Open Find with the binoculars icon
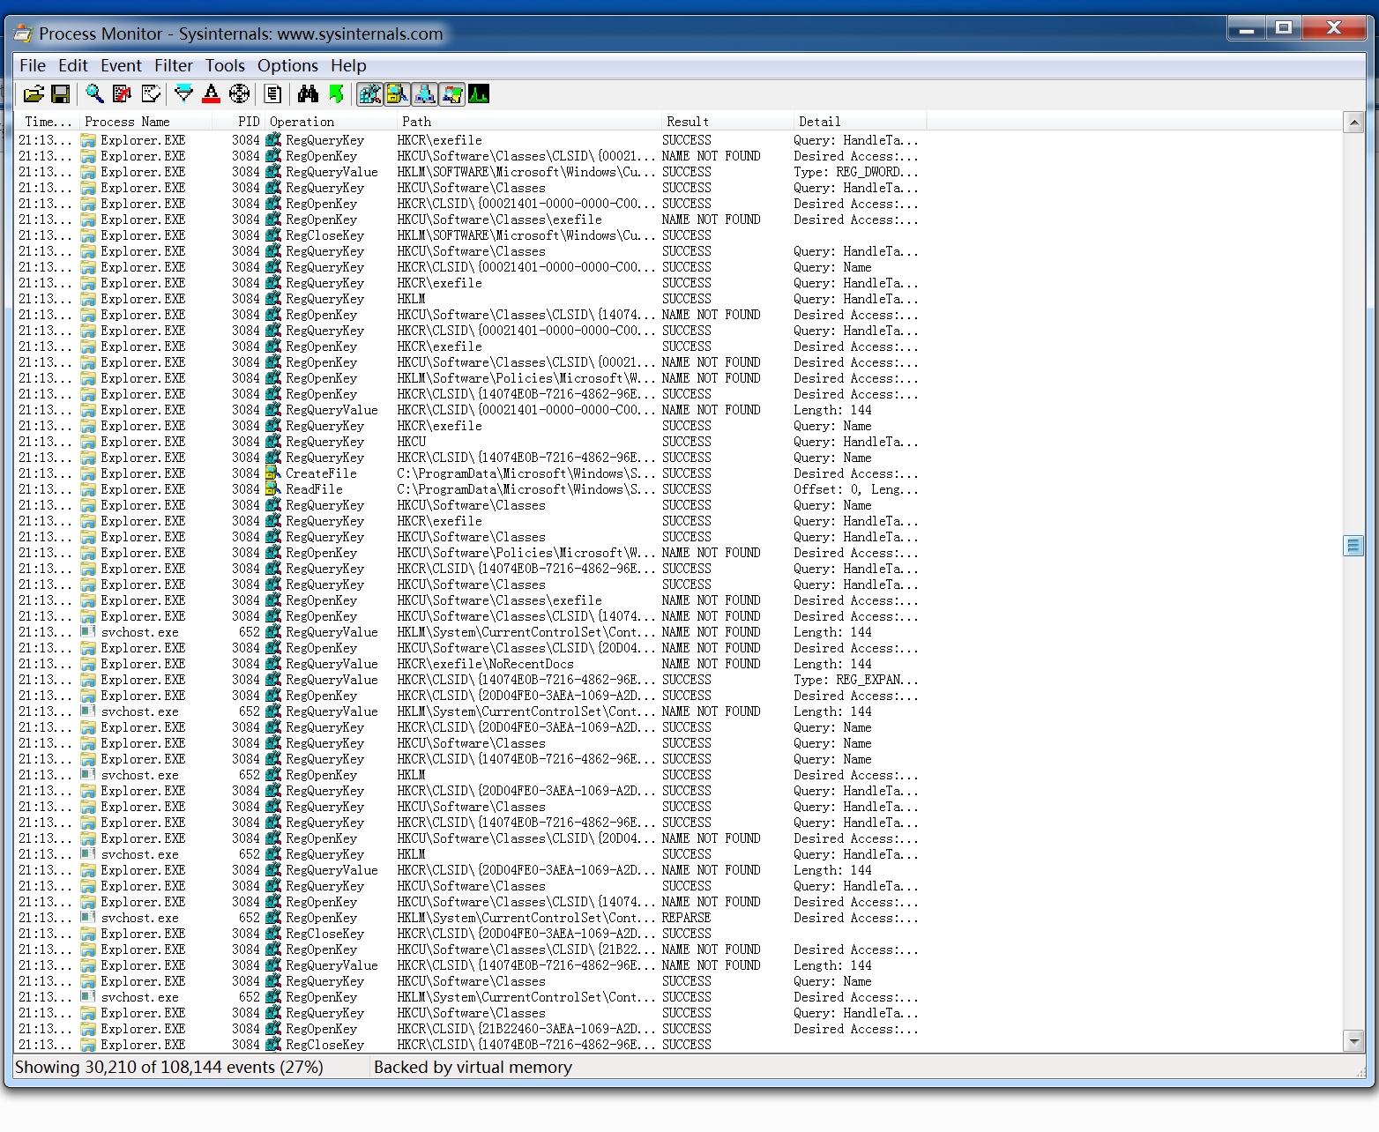The width and height of the screenshot is (1379, 1132). coord(308,93)
